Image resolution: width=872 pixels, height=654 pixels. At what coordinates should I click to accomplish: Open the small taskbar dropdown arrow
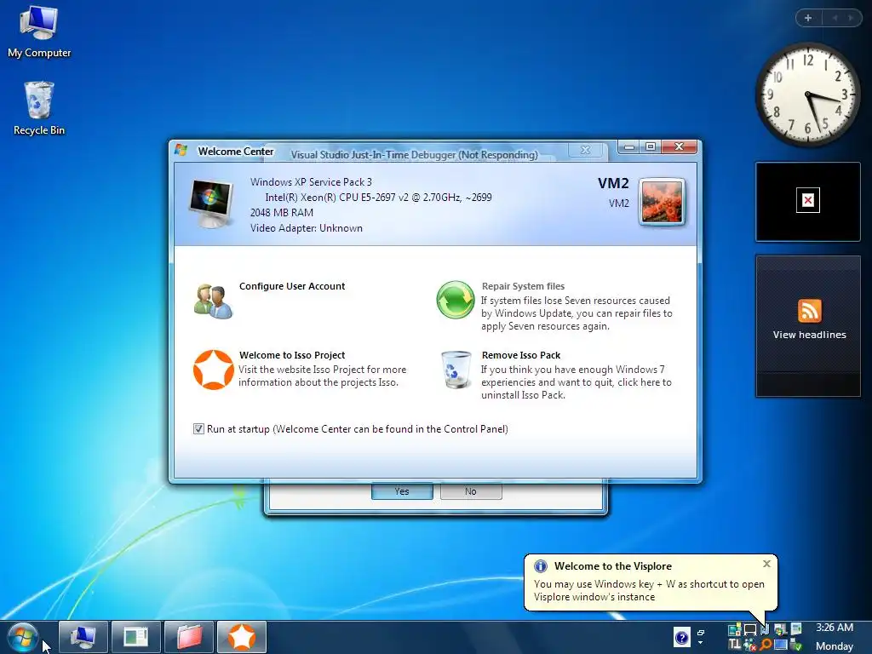pyautogui.click(x=701, y=642)
